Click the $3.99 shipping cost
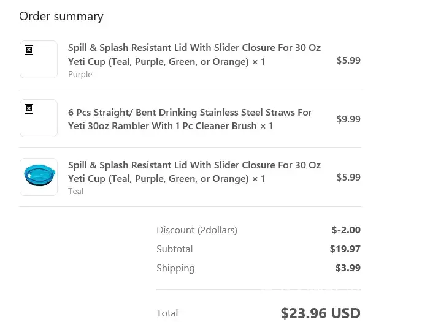 (x=348, y=268)
